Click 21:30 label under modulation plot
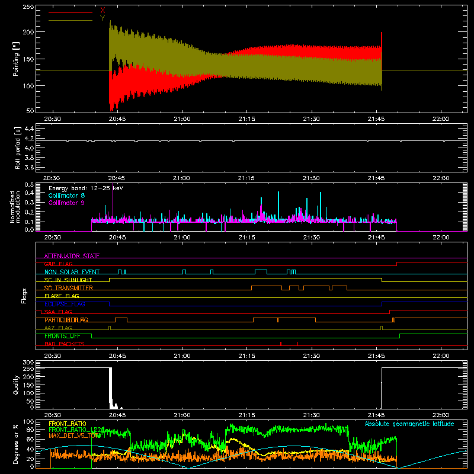 312,238
